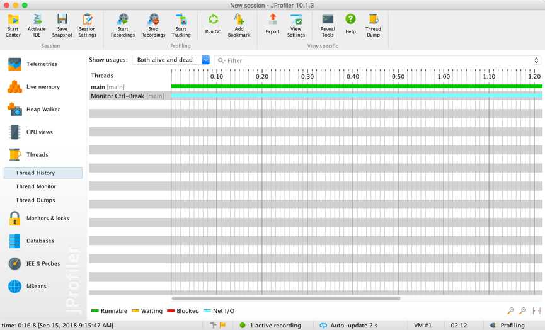Click Activate IDE toolbar icon
The image size is (545, 330).
pyautogui.click(x=37, y=25)
